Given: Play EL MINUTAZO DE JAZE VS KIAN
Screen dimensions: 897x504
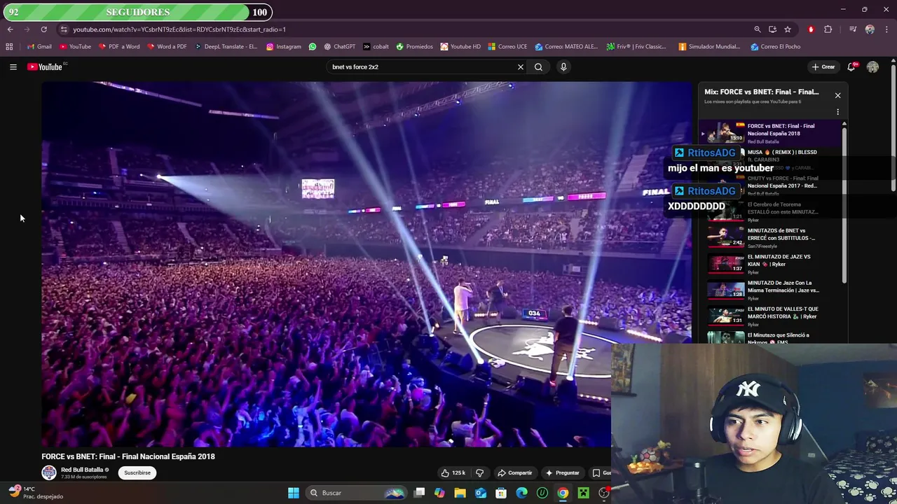Looking at the screenshot, I should (770, 263).
